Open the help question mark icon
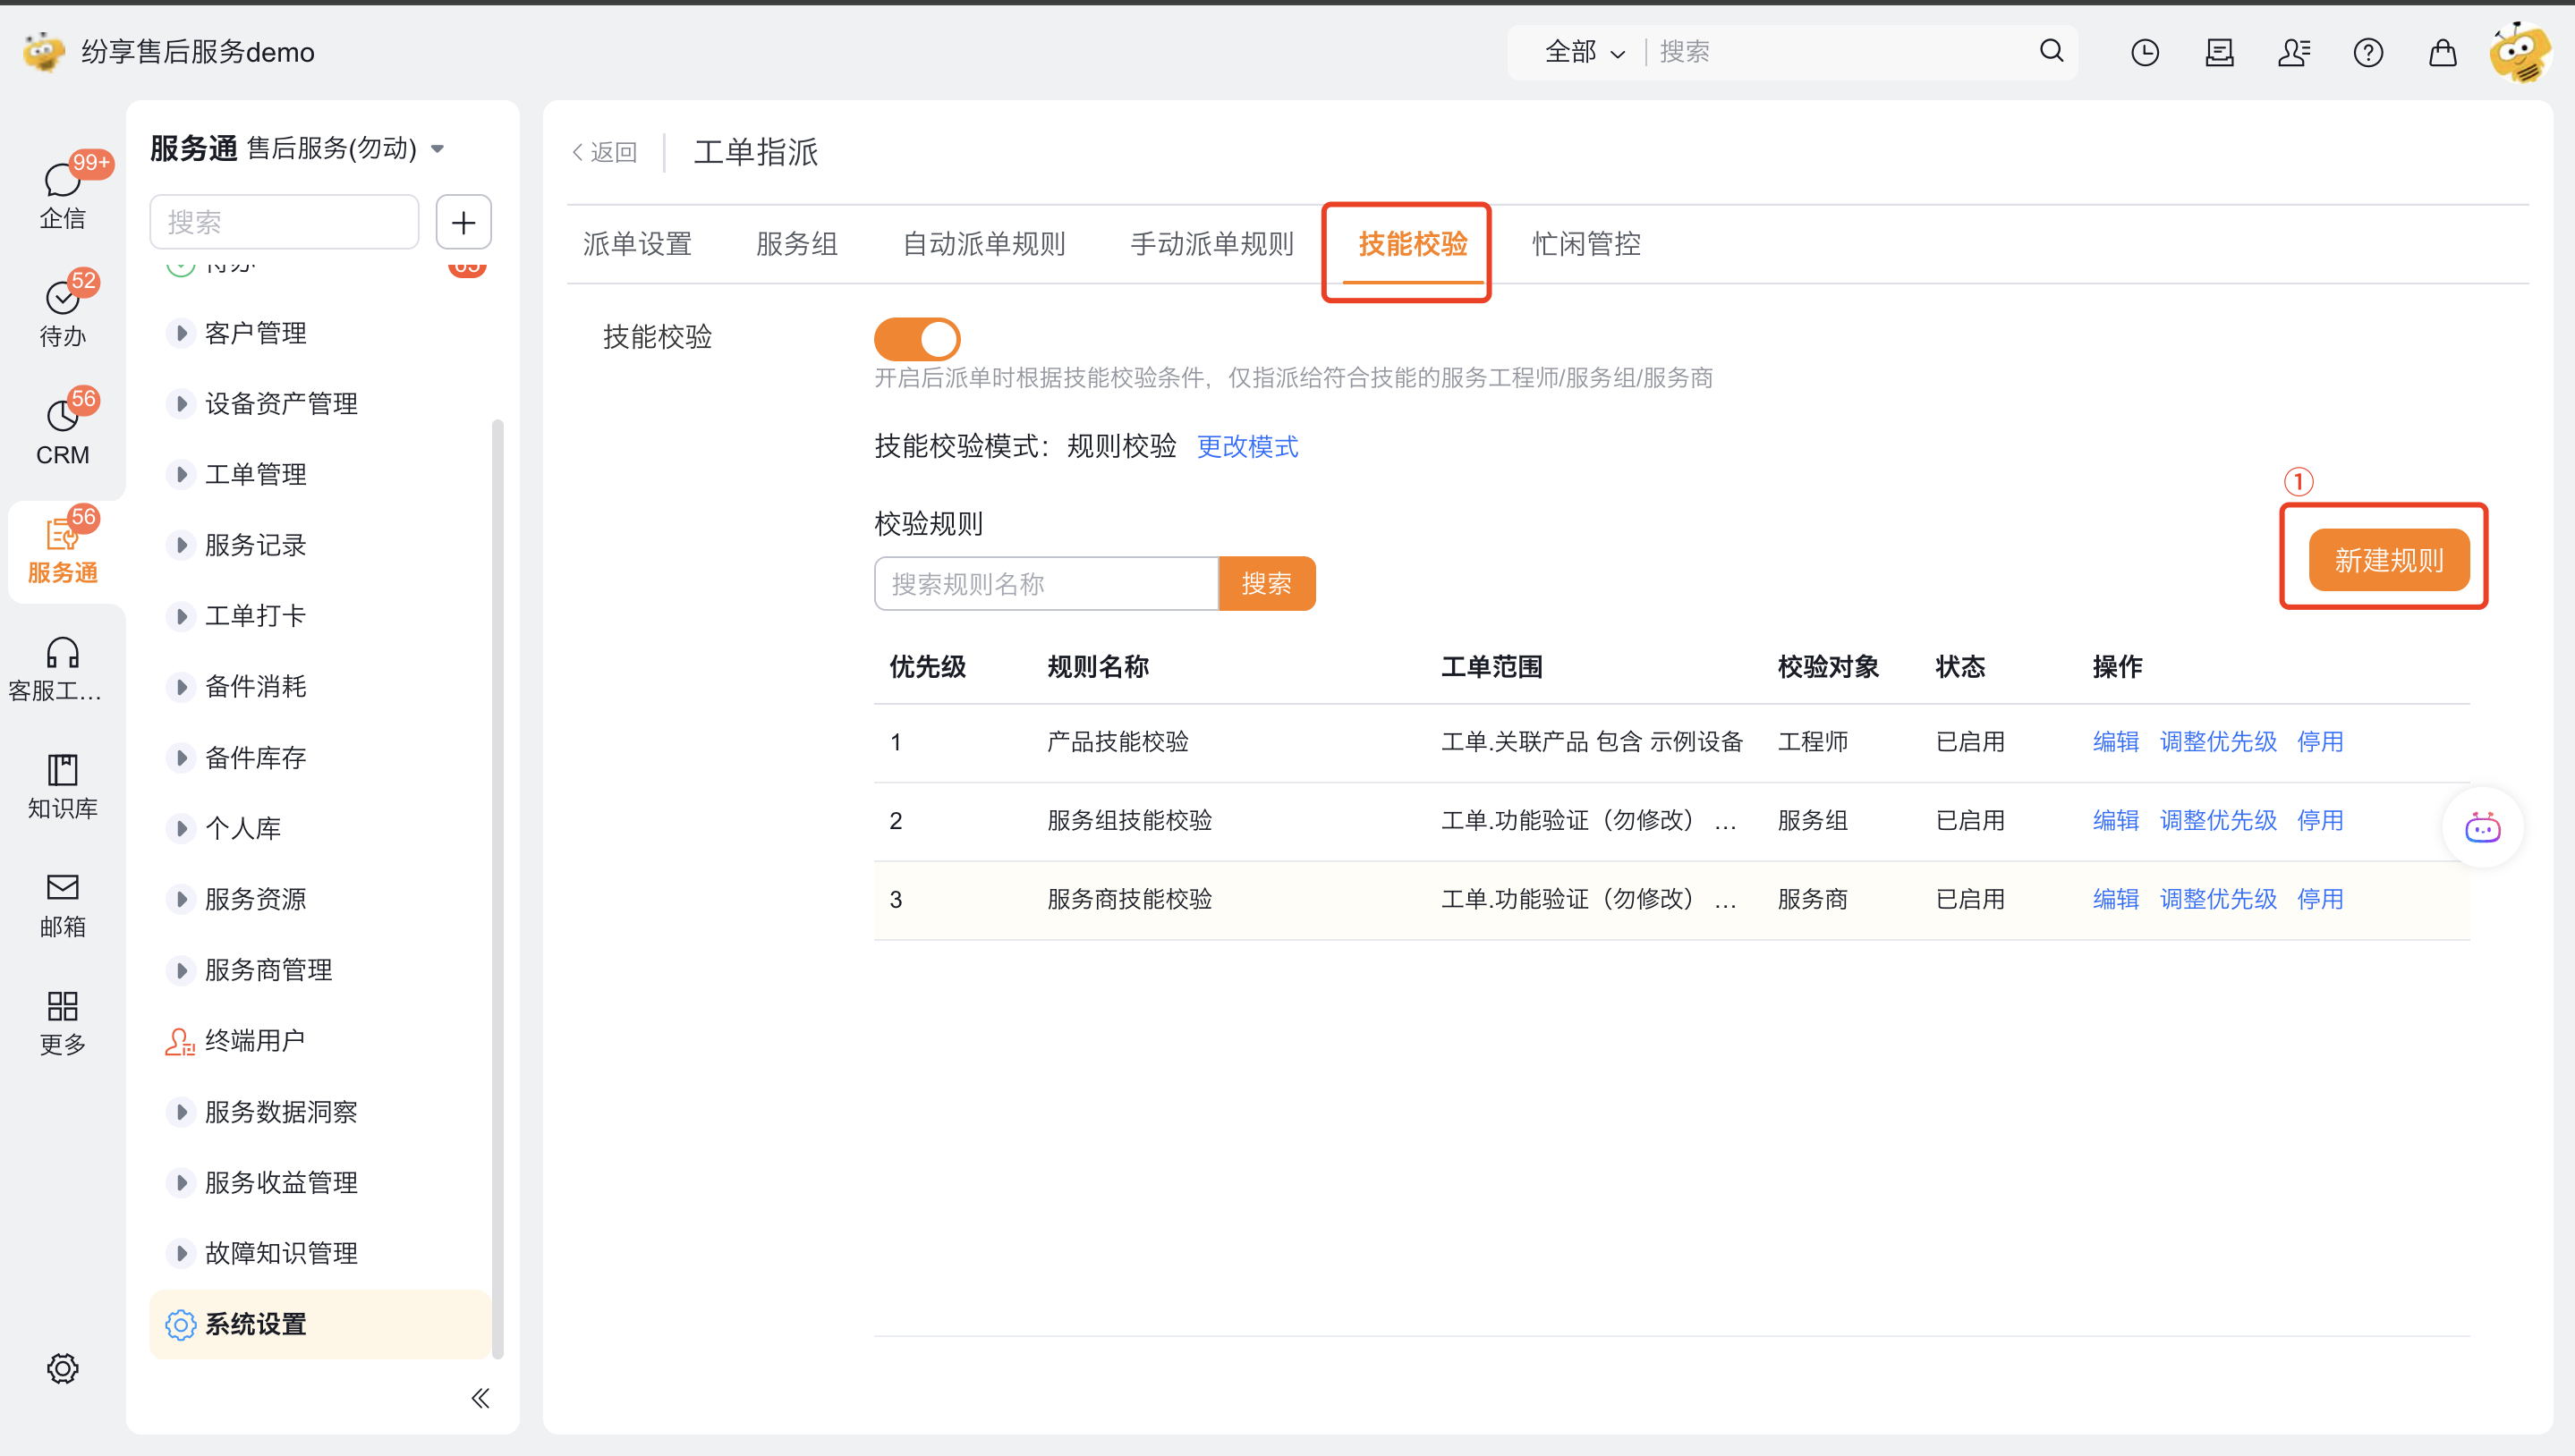This screenshot has width=2575, height=1456. click(x=2367, y=52)
